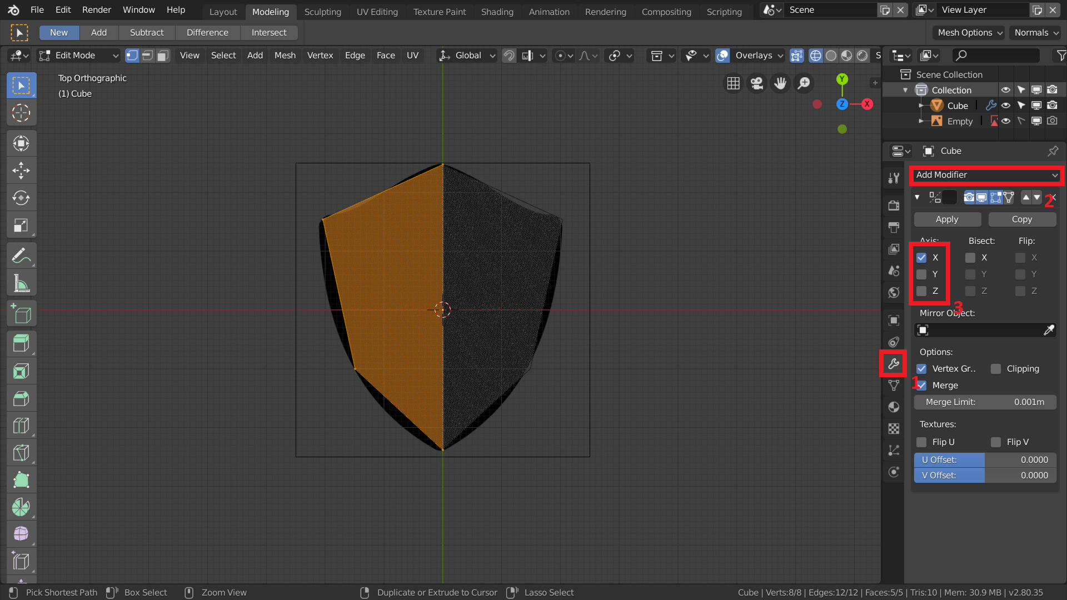Open the Mesh menu in viewport header

[285, 56]
